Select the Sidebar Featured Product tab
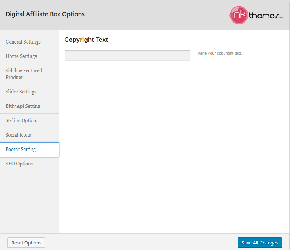This screenshot has width=290, height=250. (x=24, y=74)
